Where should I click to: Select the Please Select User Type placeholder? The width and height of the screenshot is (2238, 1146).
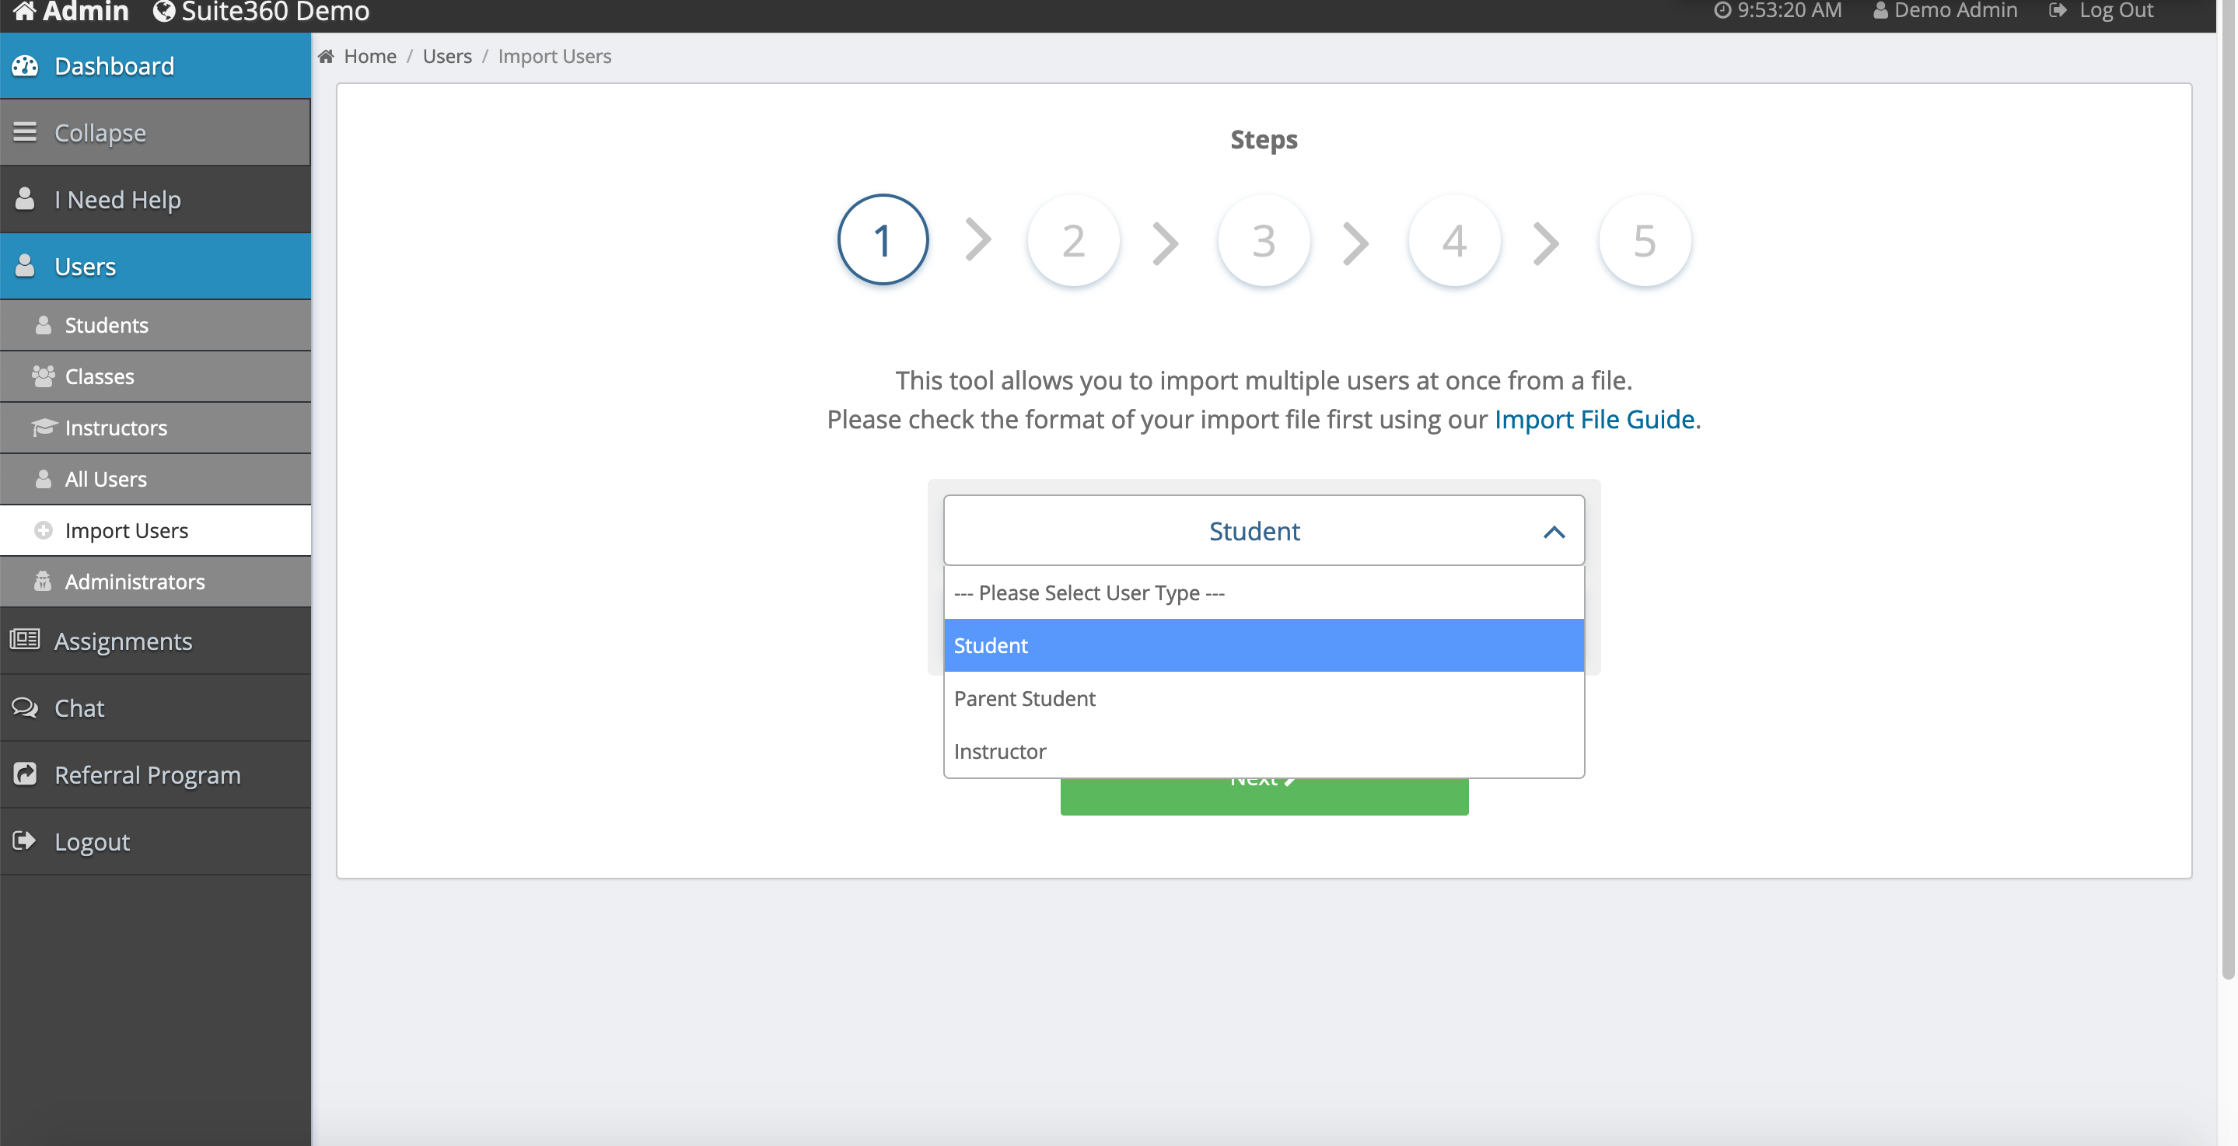(1089, 592)
